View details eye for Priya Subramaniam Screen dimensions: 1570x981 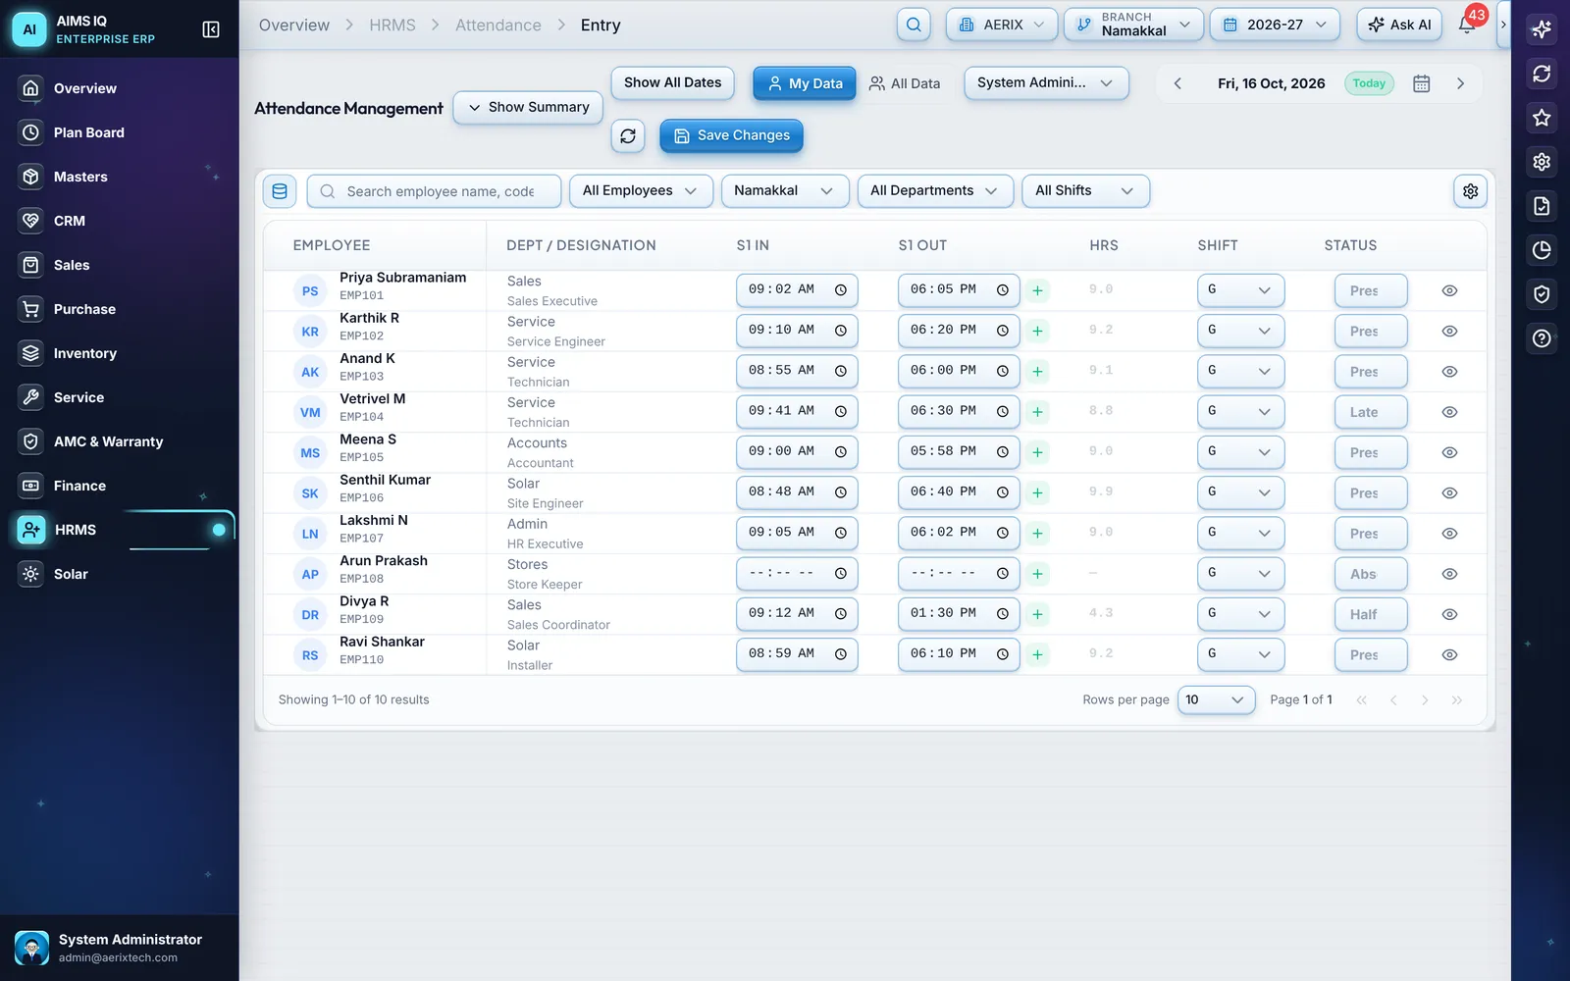click(1449, 290)
